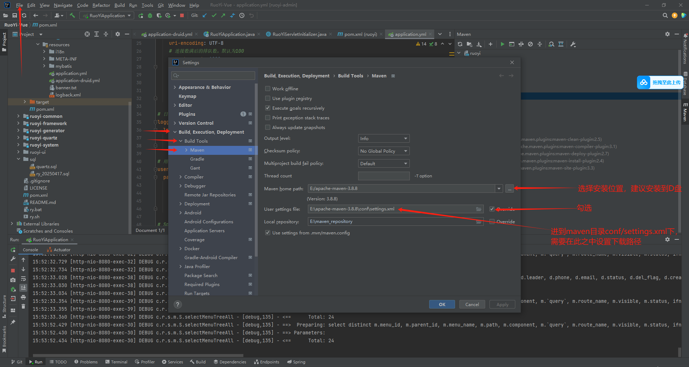Viewport: 689px width, 367px height.
Task: Open Terminal tool window tab
Action: pos(116,362)
